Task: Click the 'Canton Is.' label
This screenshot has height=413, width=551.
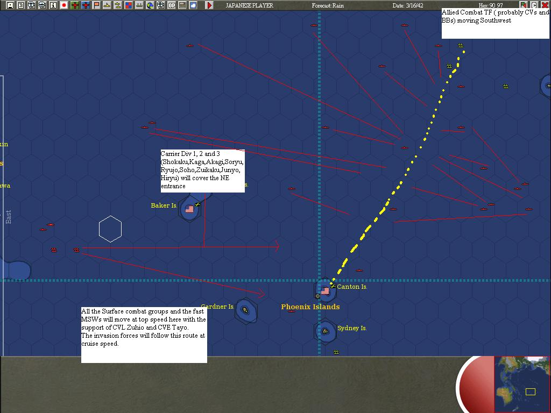Action: pos(352,287)
